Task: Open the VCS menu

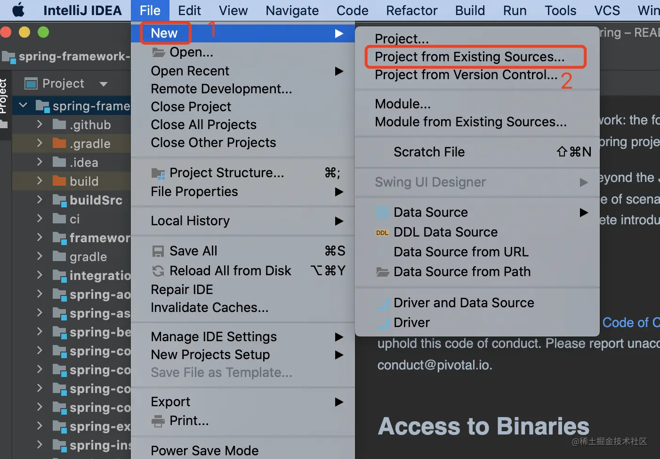Action: tap(607, 10)
